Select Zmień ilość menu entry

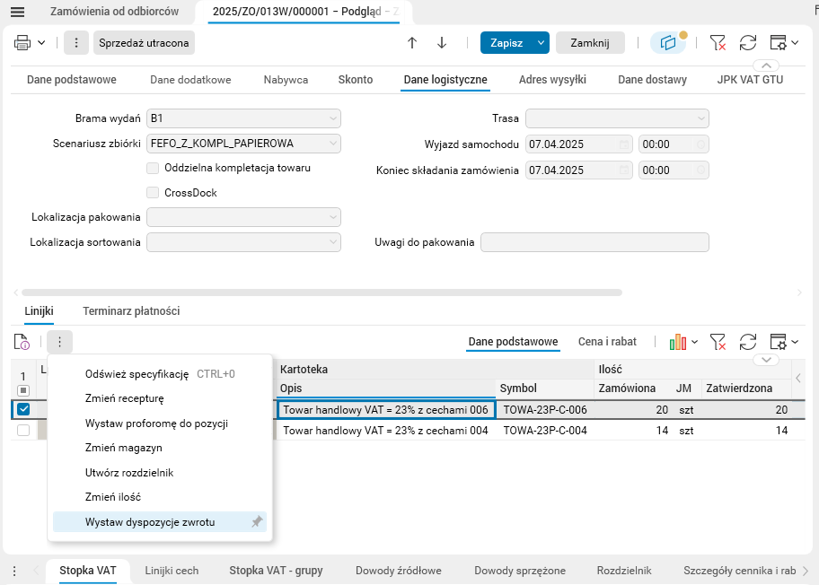pos(160,497)
